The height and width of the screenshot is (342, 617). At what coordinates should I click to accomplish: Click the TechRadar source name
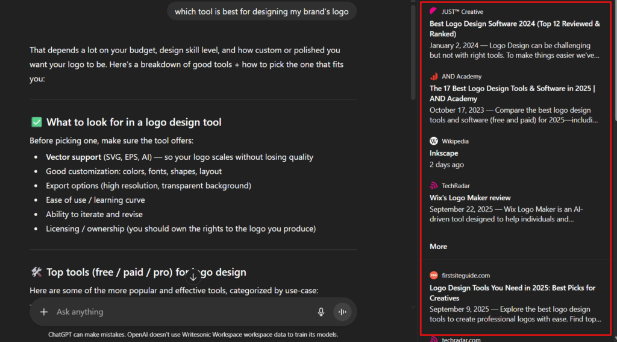(x=456, y=186)
